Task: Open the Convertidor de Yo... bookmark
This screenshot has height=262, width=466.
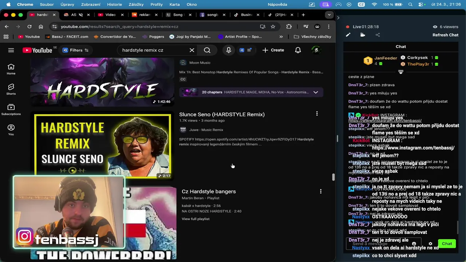Action: pos(114,37)
